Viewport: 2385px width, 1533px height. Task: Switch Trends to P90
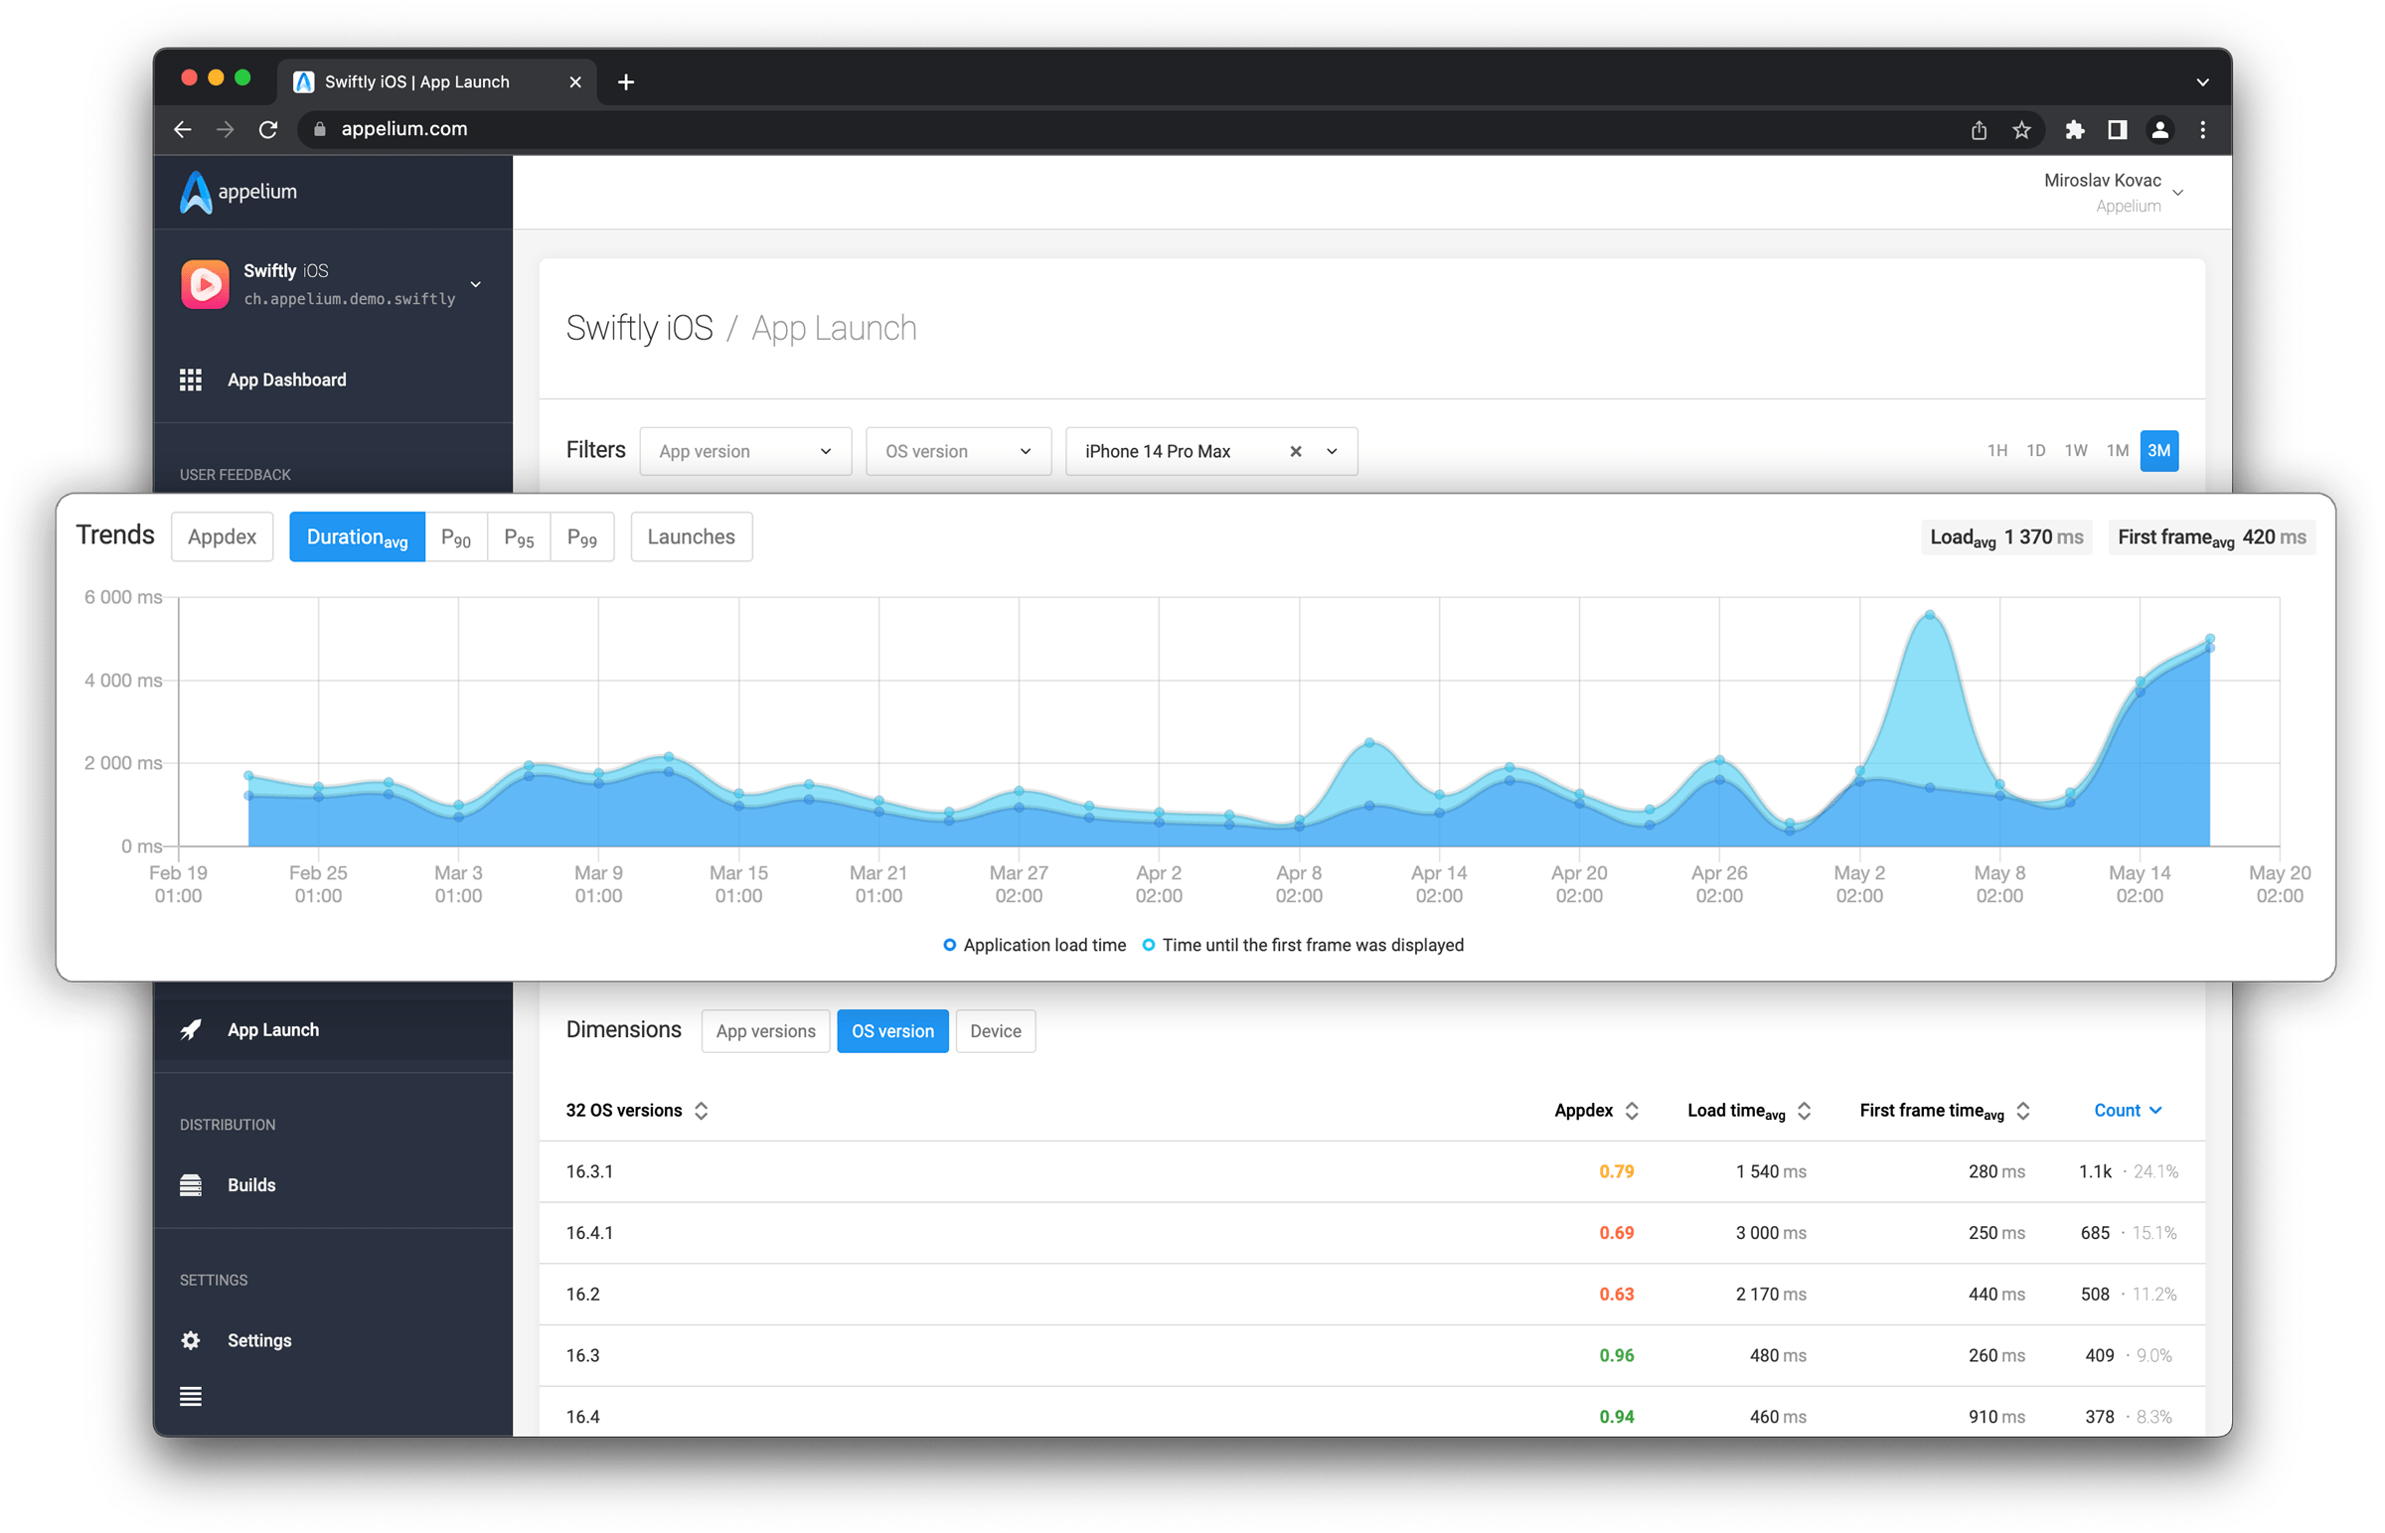pyautogui.click(x=456, y=537)
